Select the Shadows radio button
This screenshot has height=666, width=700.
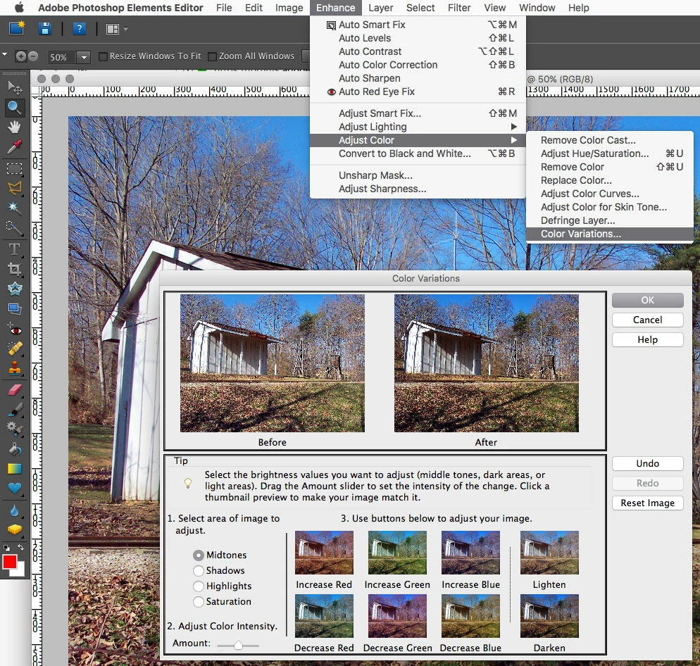click(198, 570)
